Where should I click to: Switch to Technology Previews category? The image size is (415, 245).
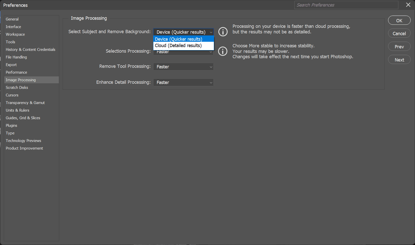[x=24, y=141]
